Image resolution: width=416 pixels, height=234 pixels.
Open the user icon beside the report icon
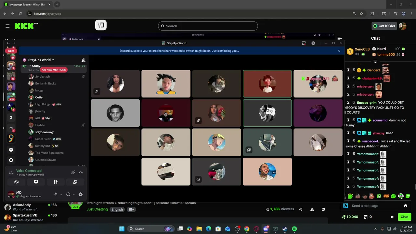[x=323, y=209]
